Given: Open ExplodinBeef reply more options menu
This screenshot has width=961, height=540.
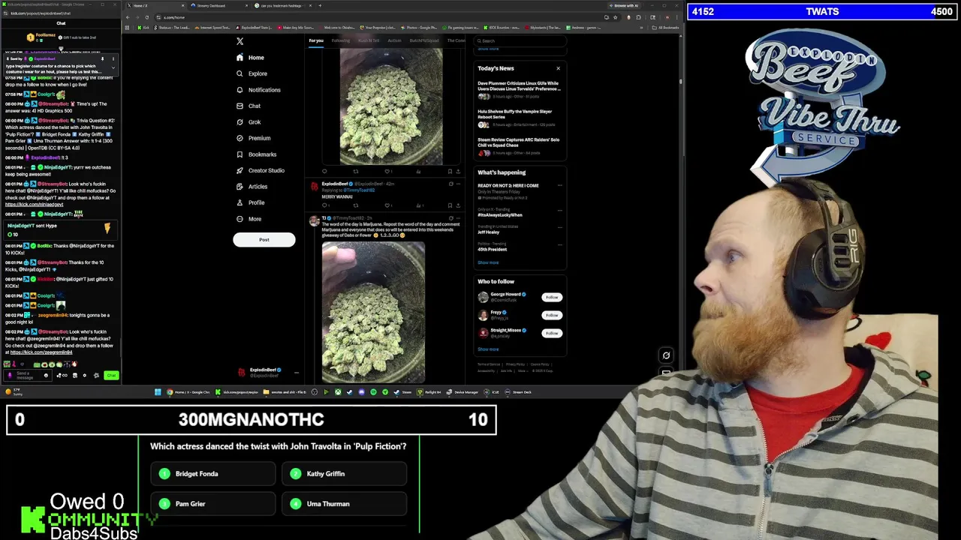Looking at the screenshot, I should pos(458,184).
